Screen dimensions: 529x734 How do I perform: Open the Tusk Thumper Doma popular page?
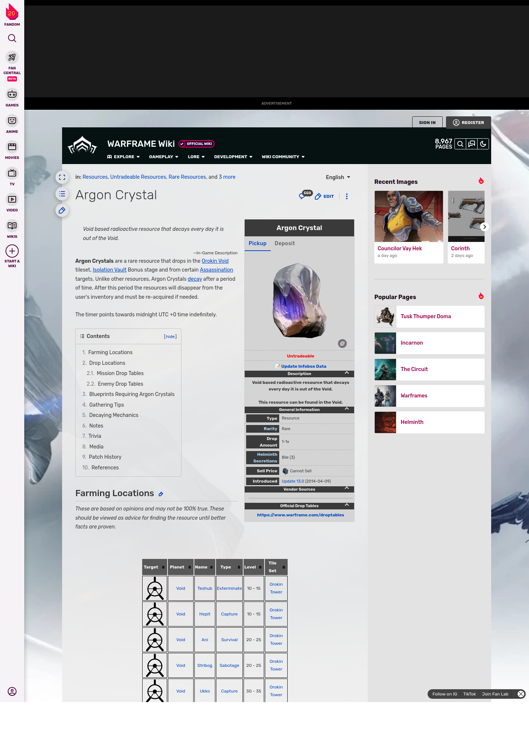[x=429, y=317]
